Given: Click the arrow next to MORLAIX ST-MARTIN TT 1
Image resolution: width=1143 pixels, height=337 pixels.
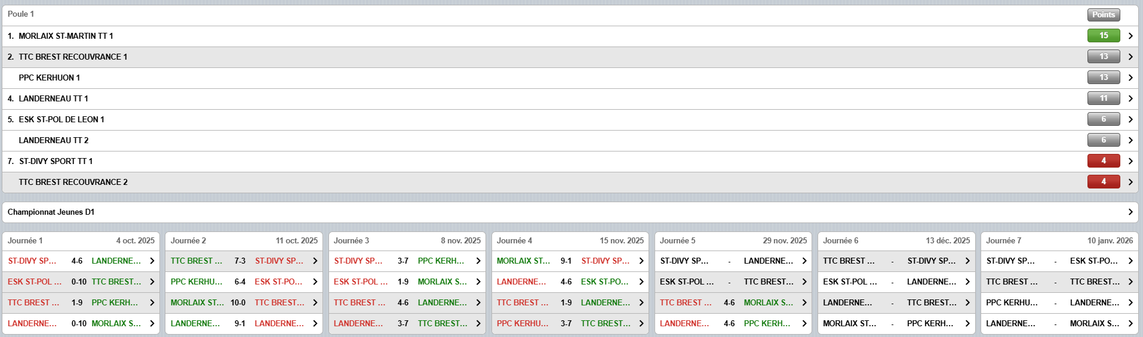Looking at the screenshot, I should [1130, 36].
